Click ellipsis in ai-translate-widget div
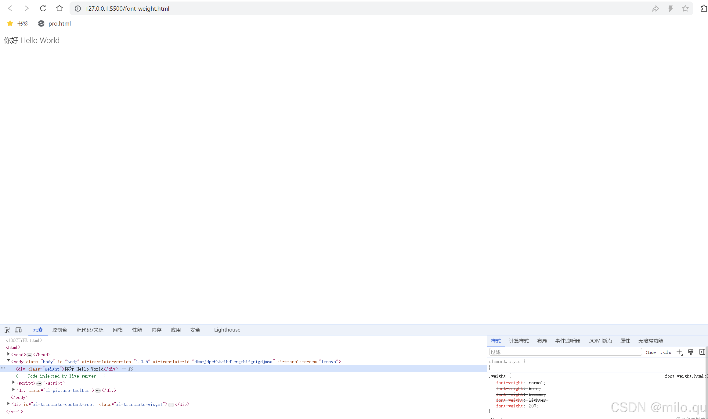The width and height of the screenshot is (708, 419). pyautogui.click(x=171, y=405)
